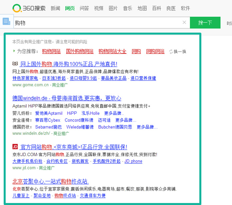This screenshot has height=205, width=232.
Task: Open the 图片 search tab
Action: (x=113, y=8)
